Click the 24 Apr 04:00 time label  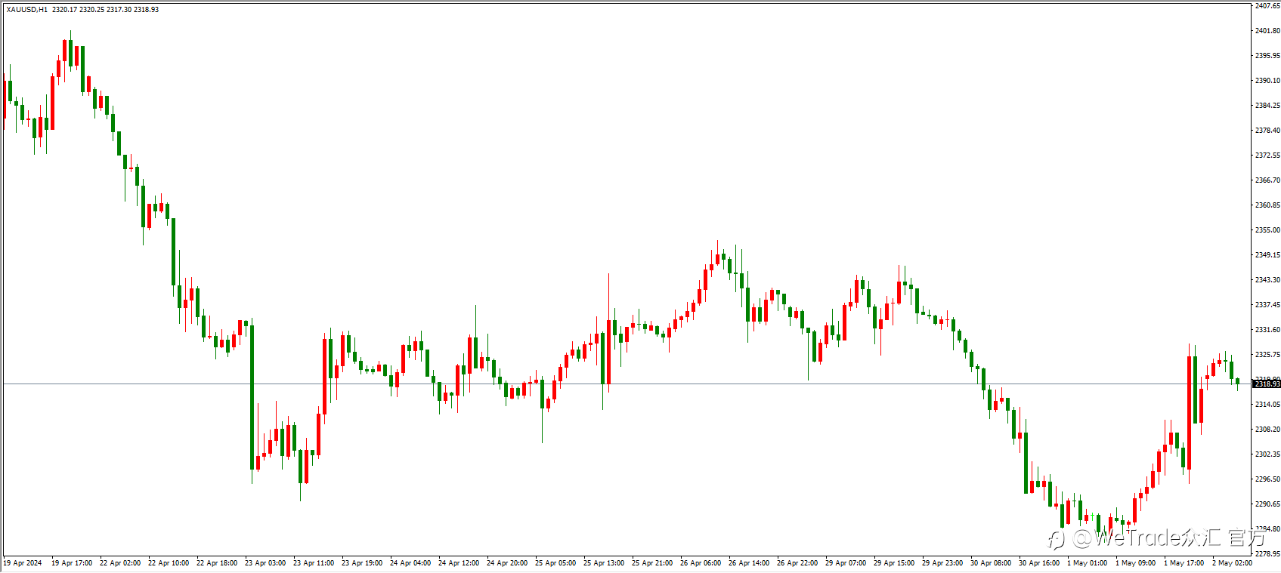coord(410,563)
